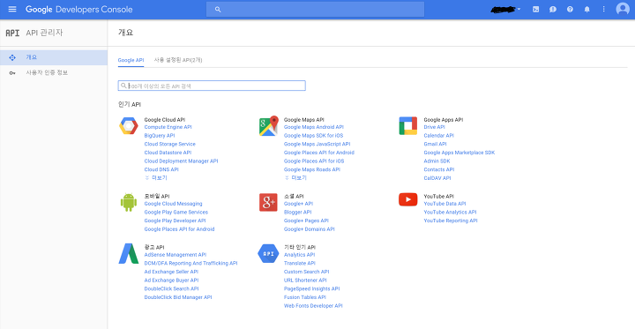Open Google Maps SDK for iOS link
635x329 pixels.
click(313, 136)
